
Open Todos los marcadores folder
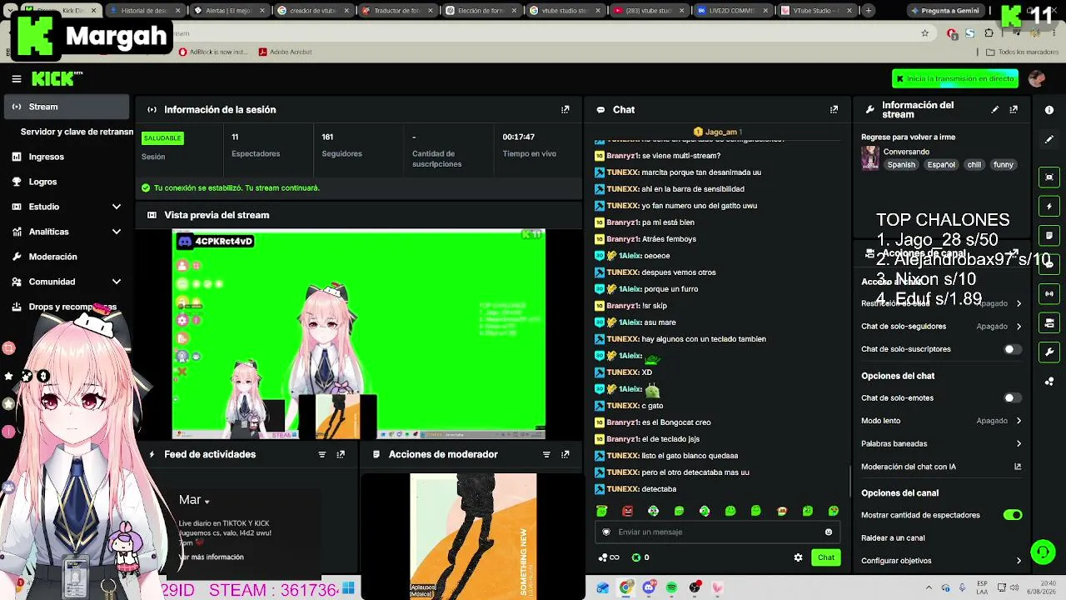pyautogui.click(x=1023, y=52)
